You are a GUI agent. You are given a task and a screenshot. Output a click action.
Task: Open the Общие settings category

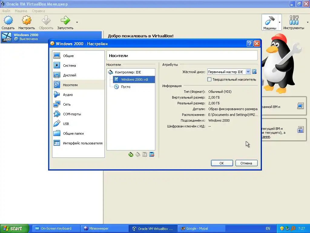pyautogui.click(x=78, y=56)
